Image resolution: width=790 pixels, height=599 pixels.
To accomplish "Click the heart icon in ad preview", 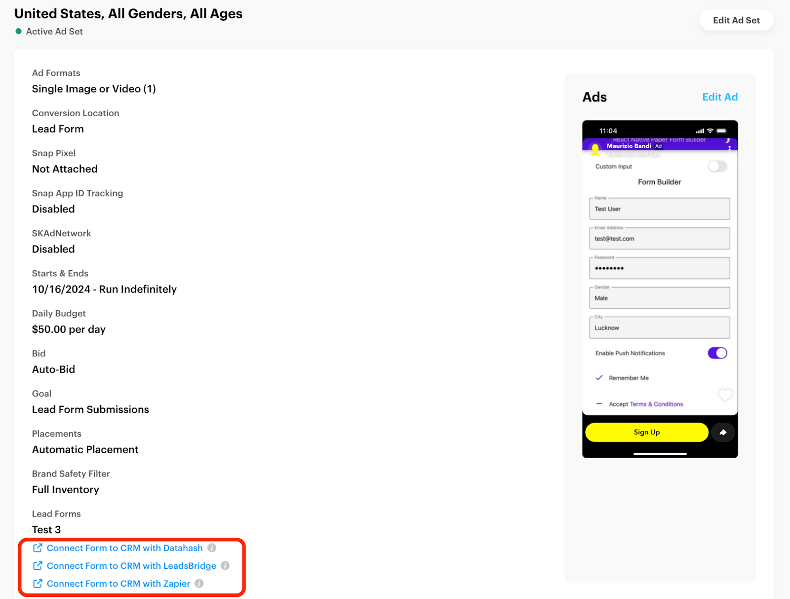I will (x=725, y=394).
